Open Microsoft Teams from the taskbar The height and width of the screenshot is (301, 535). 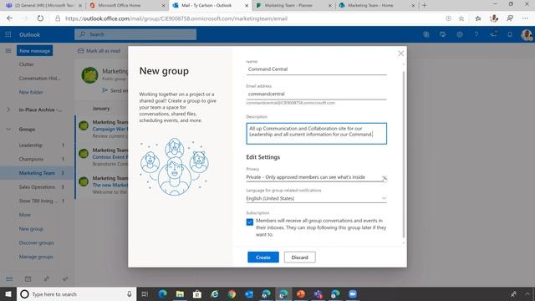[318, 294]
